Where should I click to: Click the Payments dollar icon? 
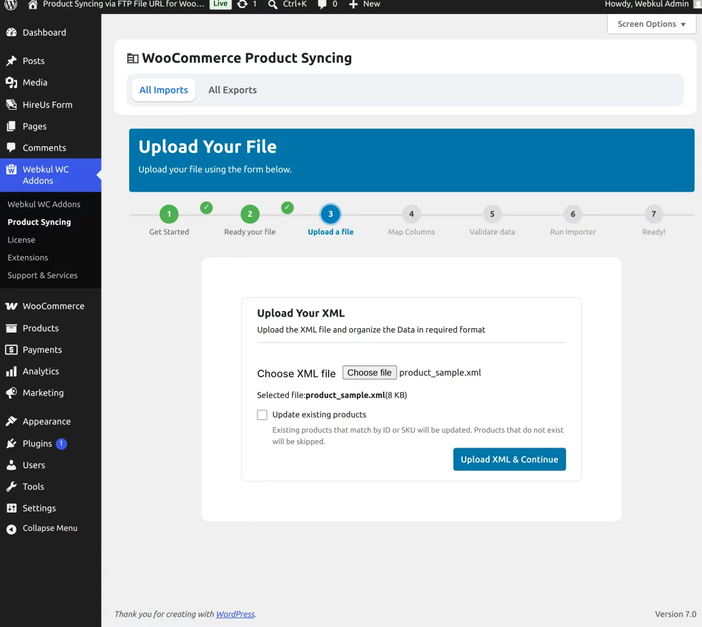click(x=12, y=350)
